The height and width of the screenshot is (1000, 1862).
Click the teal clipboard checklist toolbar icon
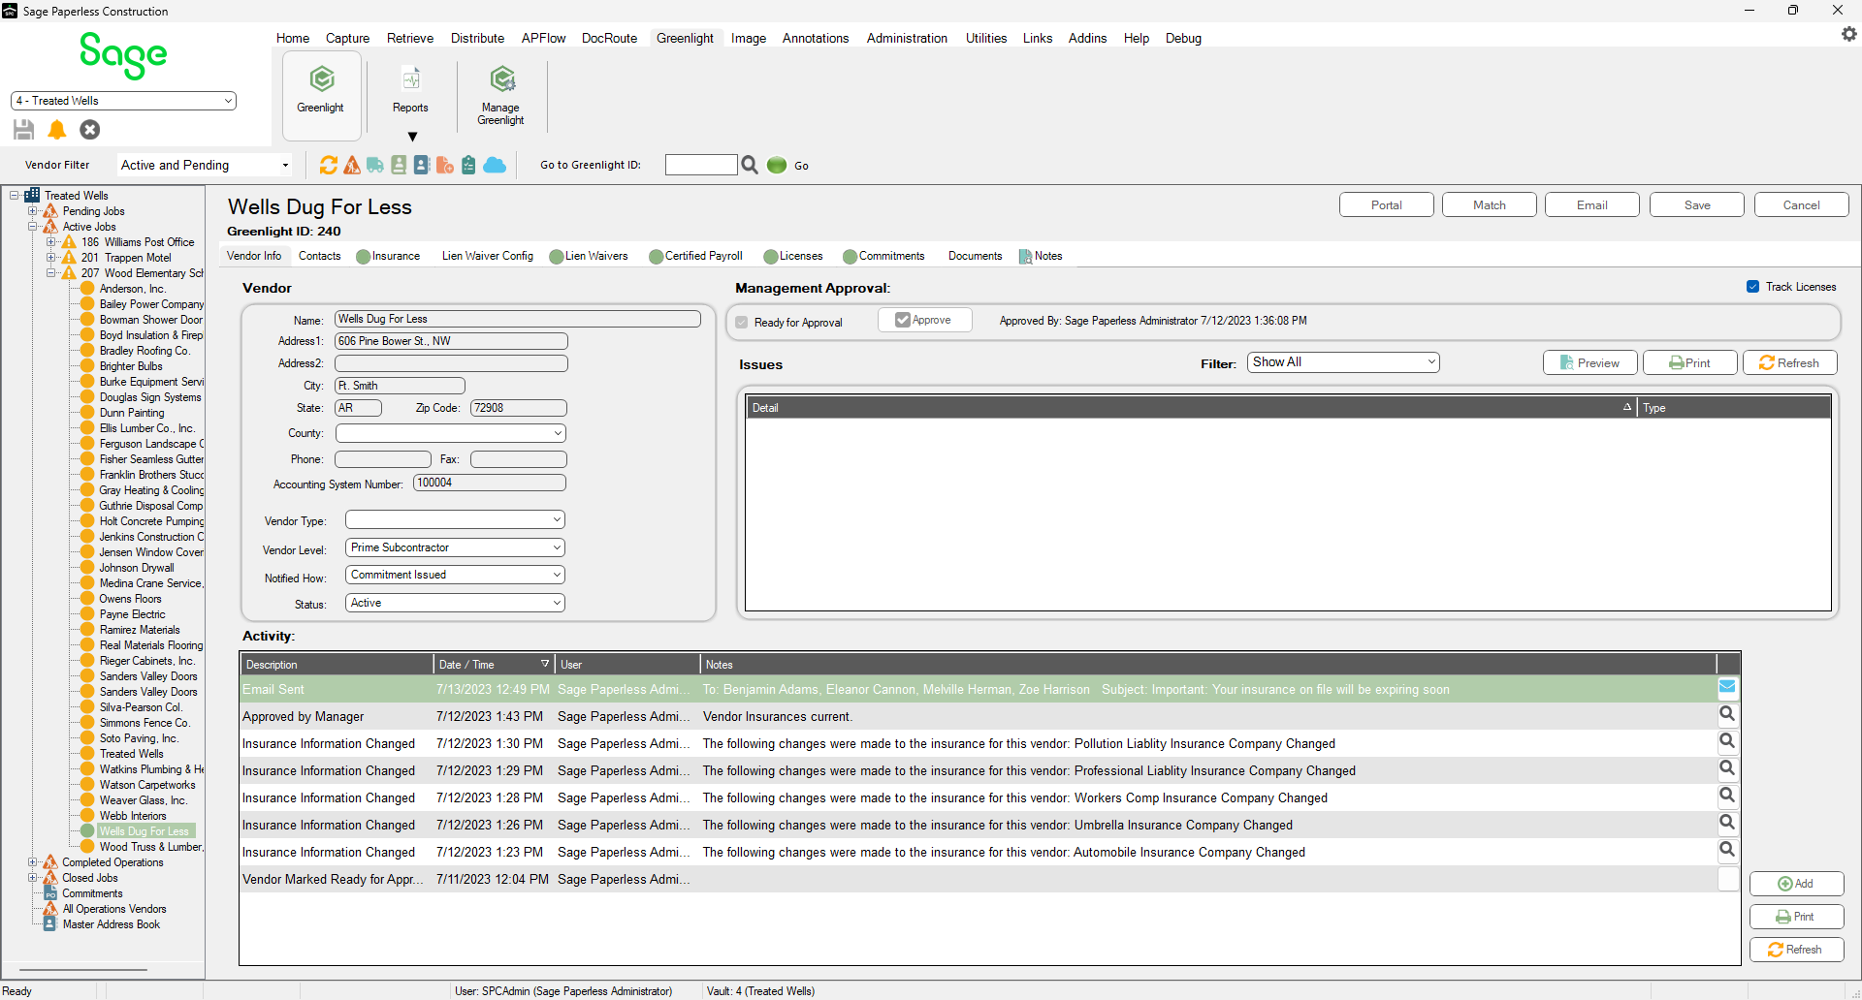pos(468,165)
